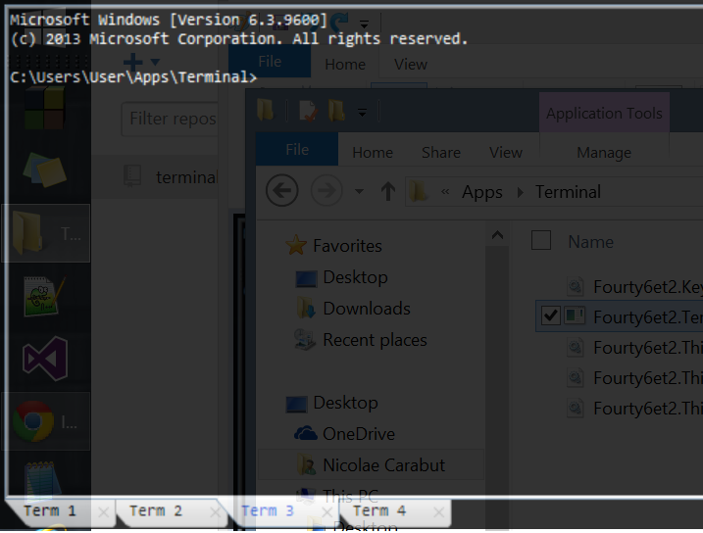The height and width of the screenshot is (533, 703).
Task: Sort files by Name column header
Action: pyautogui.click(x=591, y=242)
